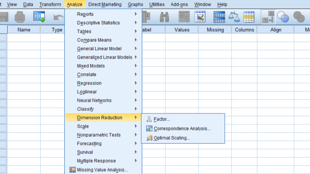Click the Split File grid icon
The image size is (310, 174).
[219, 17]
